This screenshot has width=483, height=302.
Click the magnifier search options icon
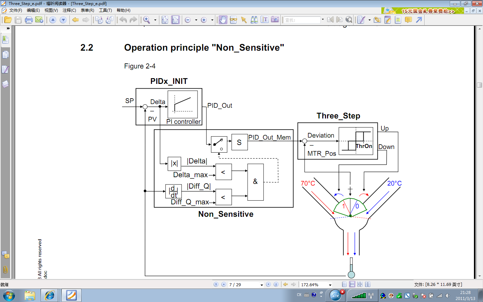(349, 20)
